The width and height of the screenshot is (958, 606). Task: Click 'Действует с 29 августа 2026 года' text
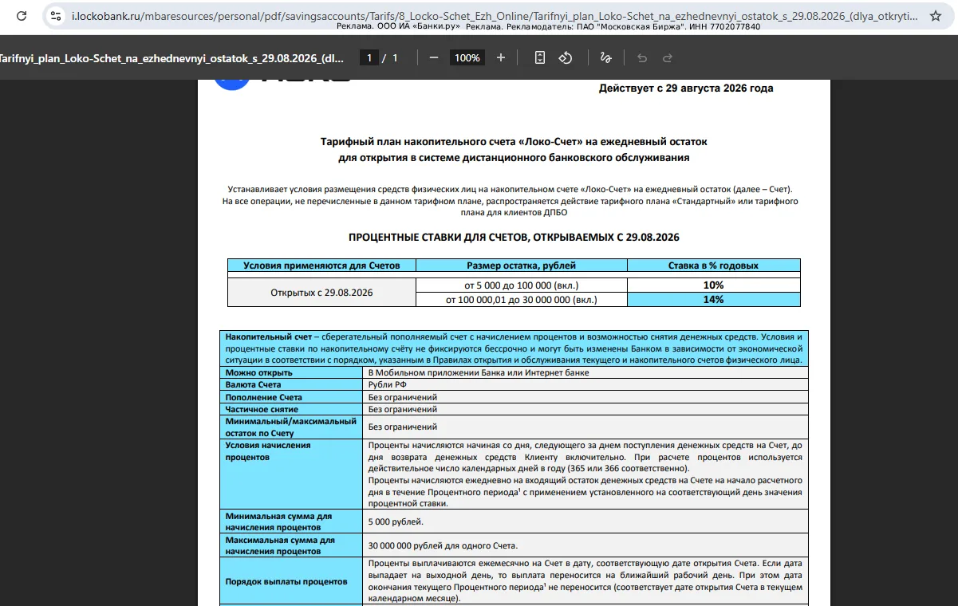pos(686,89)
